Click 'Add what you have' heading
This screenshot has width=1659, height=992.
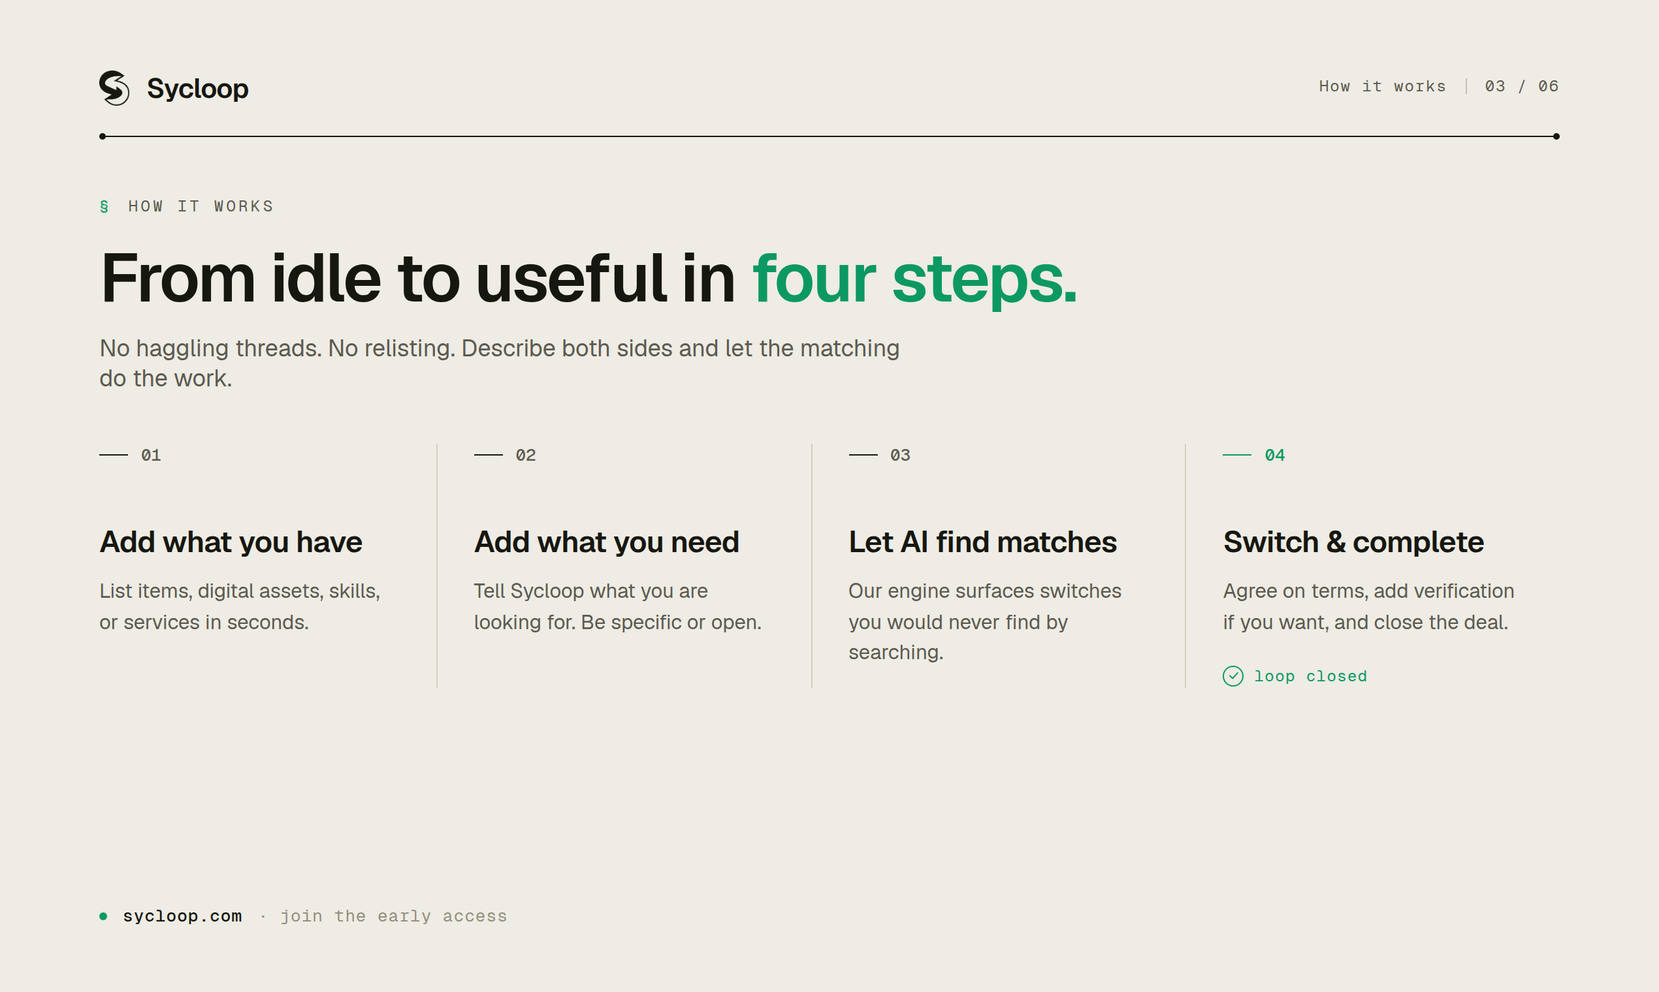click(231, 542)
